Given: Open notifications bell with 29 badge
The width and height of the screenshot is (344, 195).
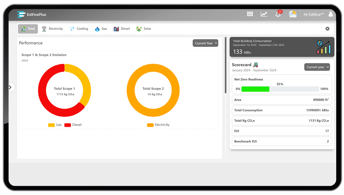Looking at the screenshot, I should 278,14.
